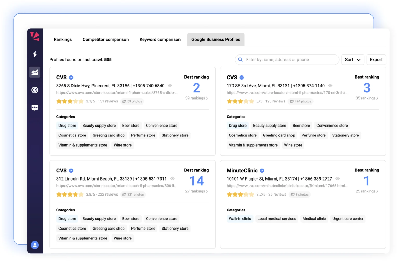Click the 3.8/5 · 222 reviews text
The image size is (399, 263).
(x=102, y=195)
